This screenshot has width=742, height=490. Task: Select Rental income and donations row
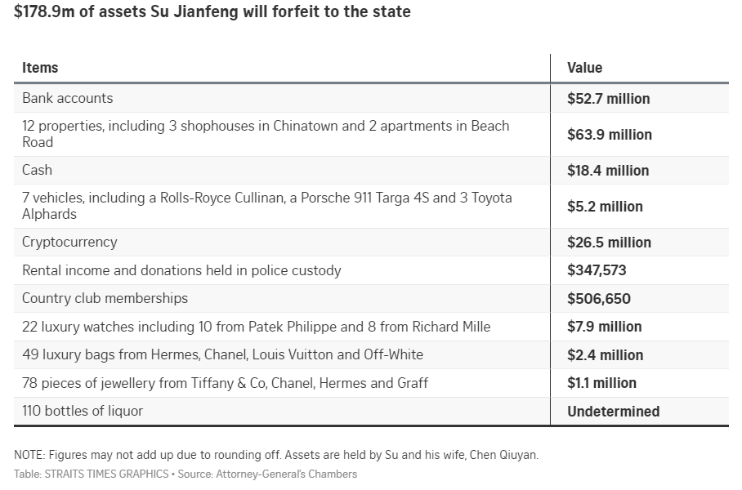click(x=181, y=270)
